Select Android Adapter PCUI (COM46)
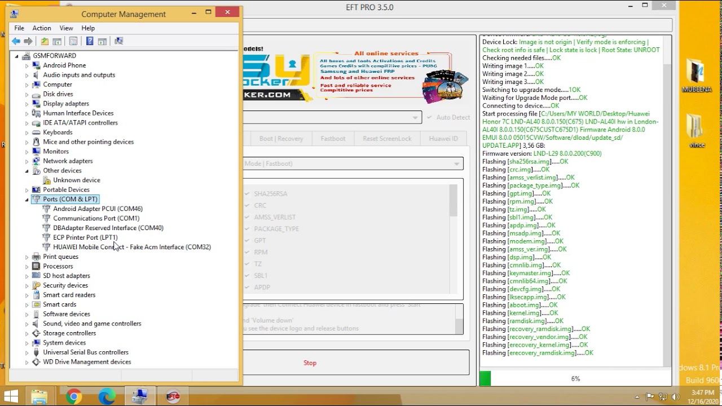 (98, 209)
